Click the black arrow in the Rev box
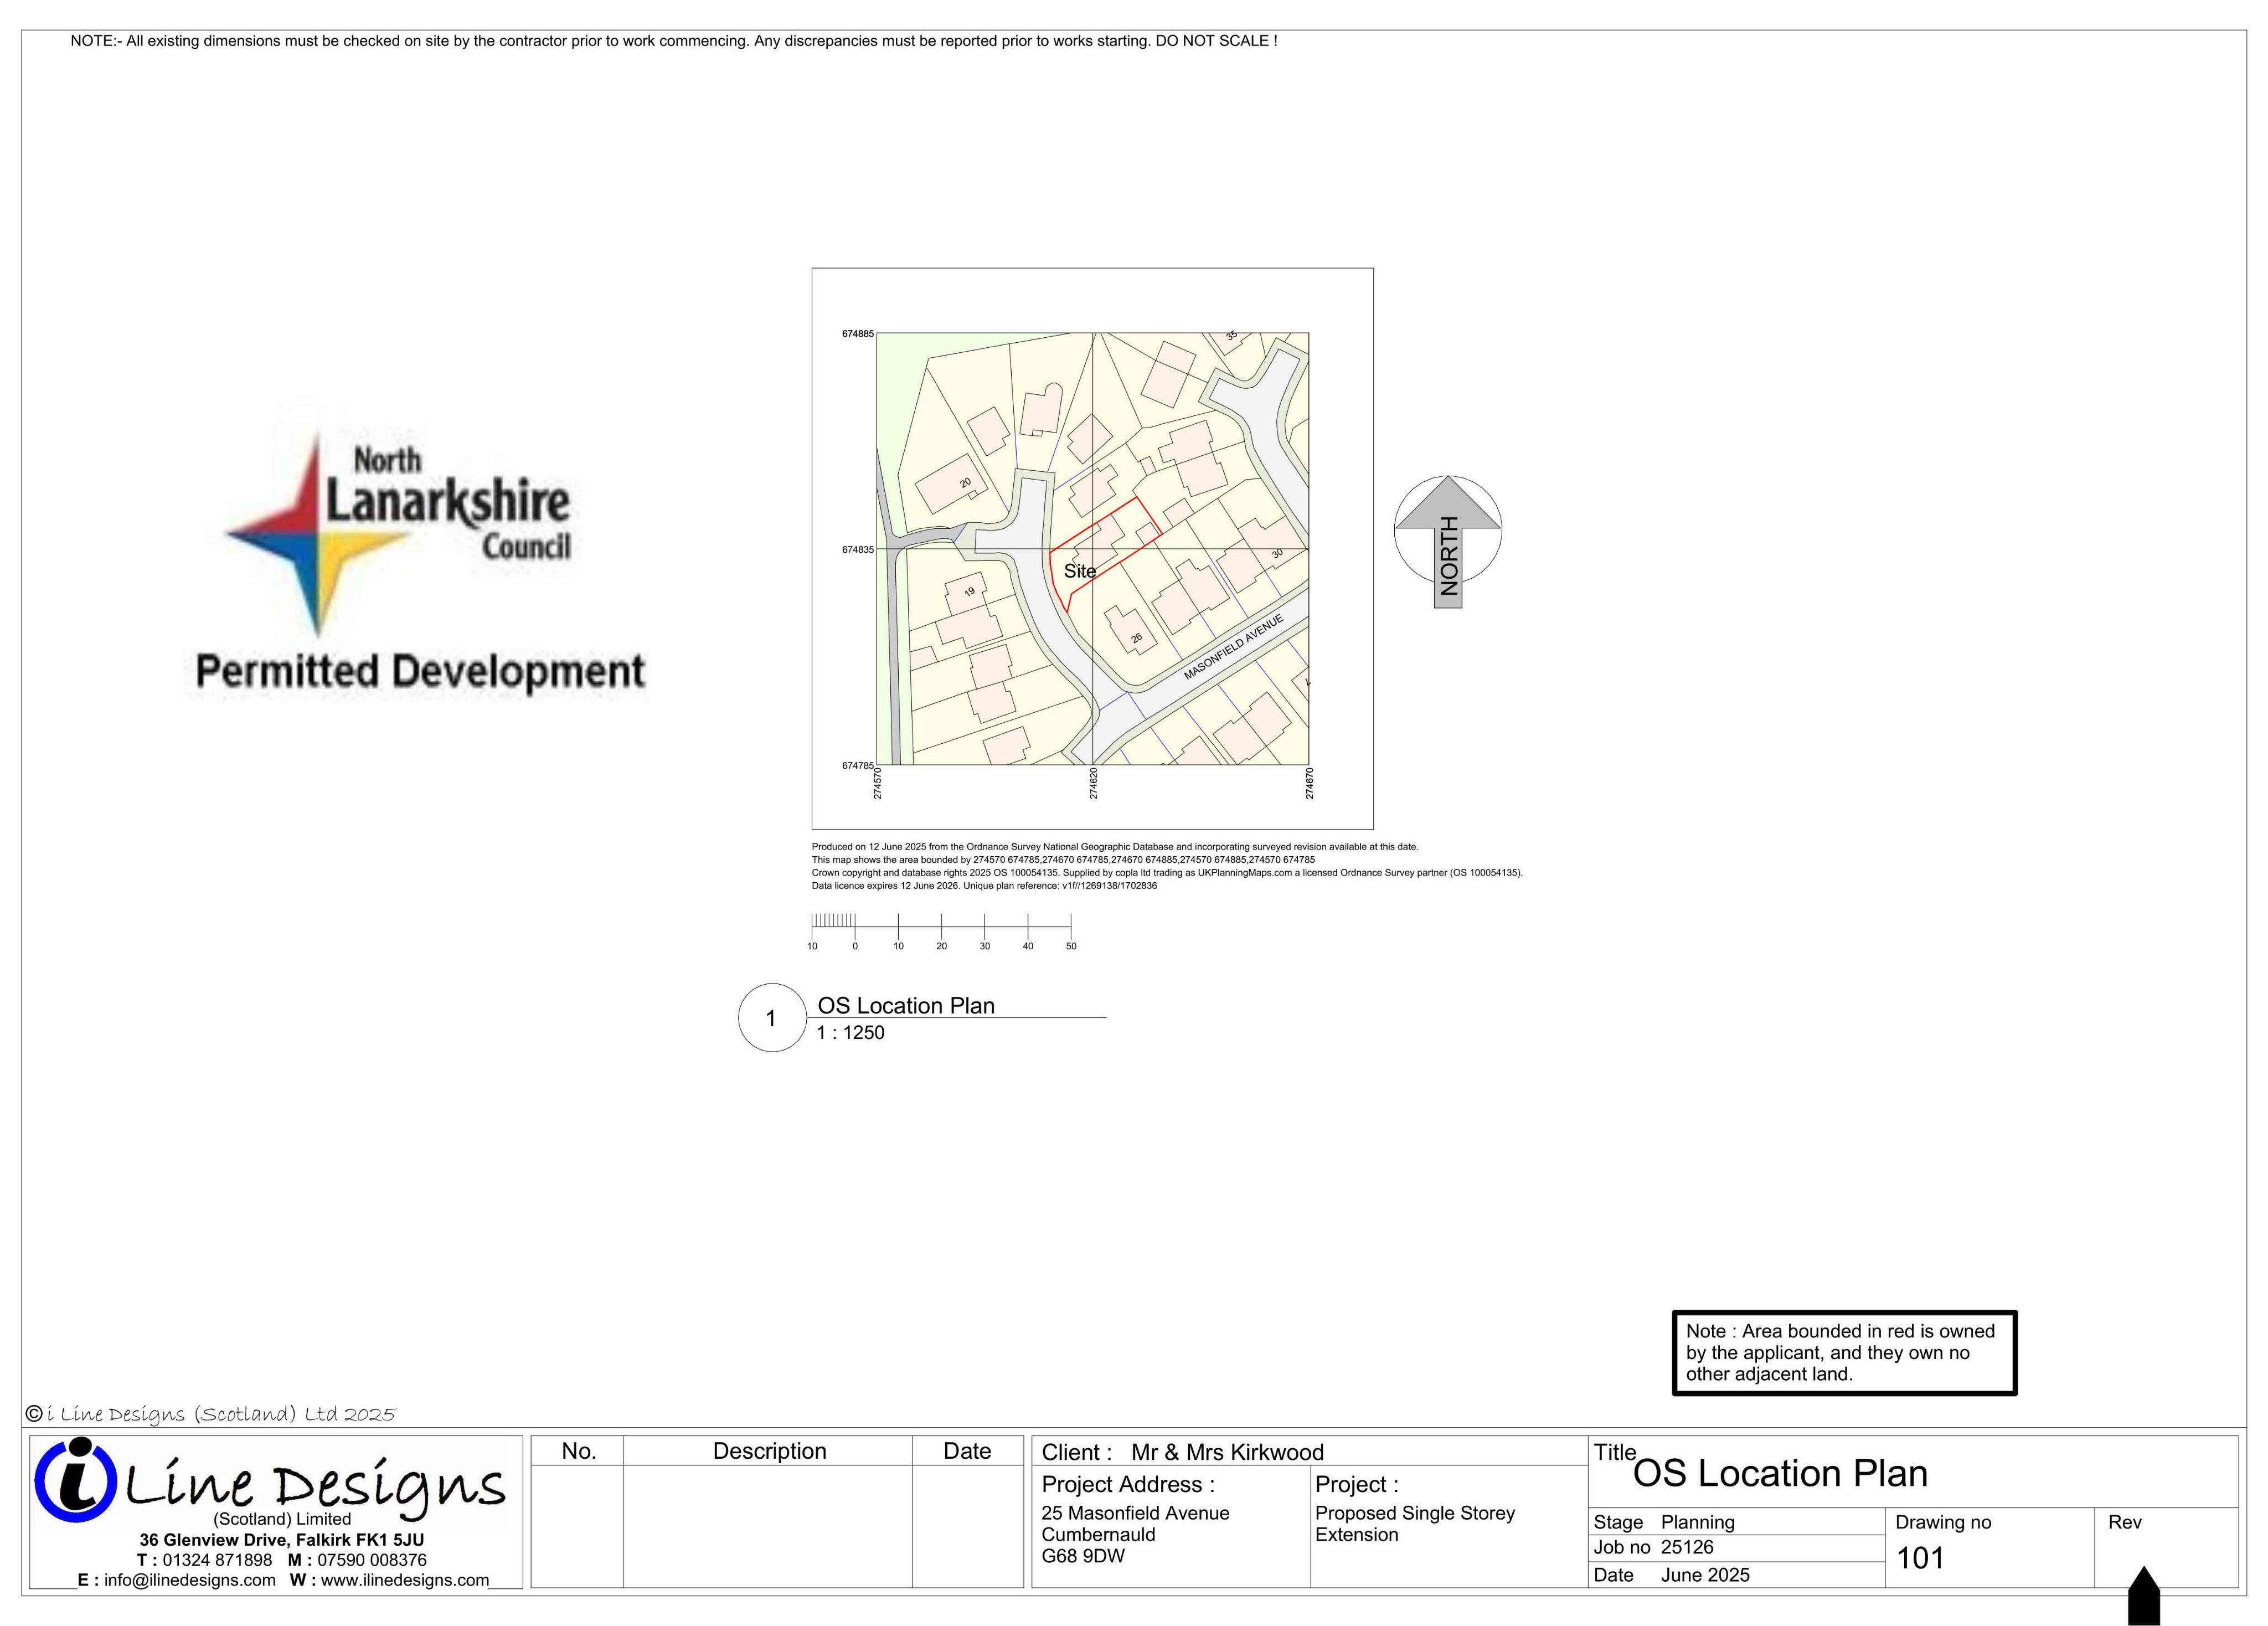The image size is (2268, 1626). point(2144,1595)
